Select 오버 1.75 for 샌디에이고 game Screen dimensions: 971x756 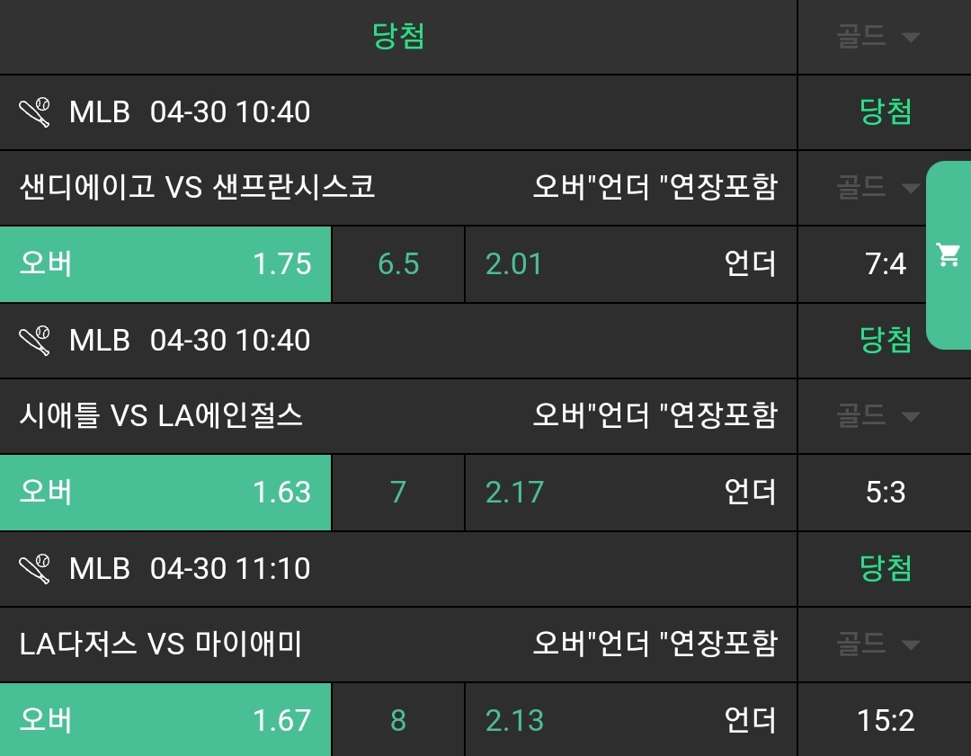(165, 264)
